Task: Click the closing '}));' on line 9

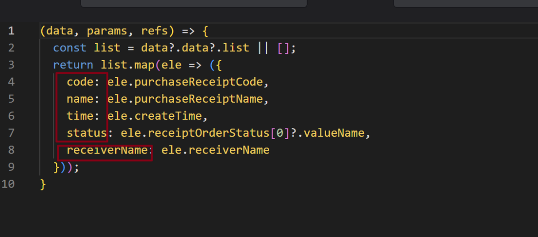Action: (x=66, y=168)
